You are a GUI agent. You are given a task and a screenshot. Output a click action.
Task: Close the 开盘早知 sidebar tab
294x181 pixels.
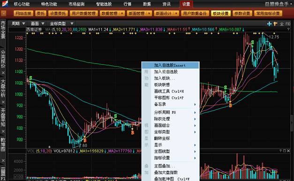click(3, 132)
